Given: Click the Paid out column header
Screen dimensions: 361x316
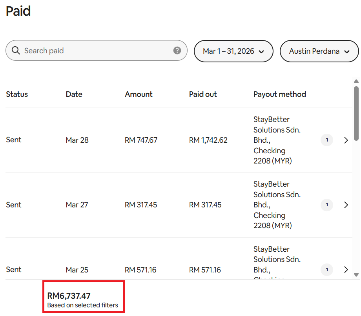Looking at the screenshot, I should click(203, 94).
